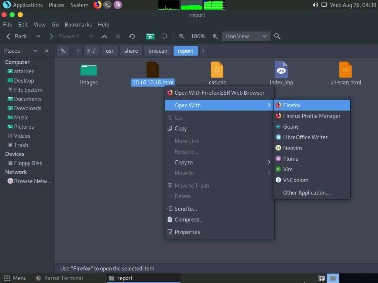Choose Firefox Profile Manager
The height and width of the screenshot is (283, 378).
[312, 116]
